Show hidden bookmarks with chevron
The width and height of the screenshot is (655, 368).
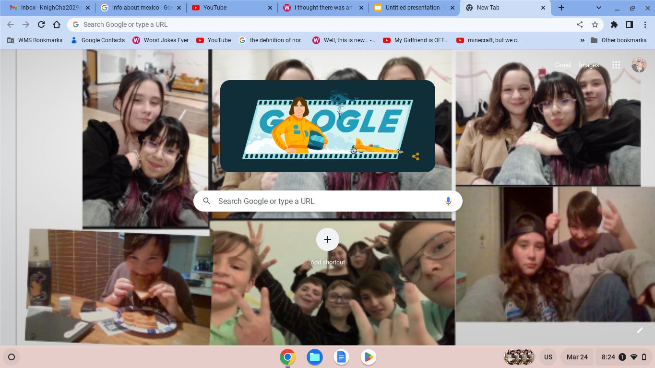click(583, 40)
